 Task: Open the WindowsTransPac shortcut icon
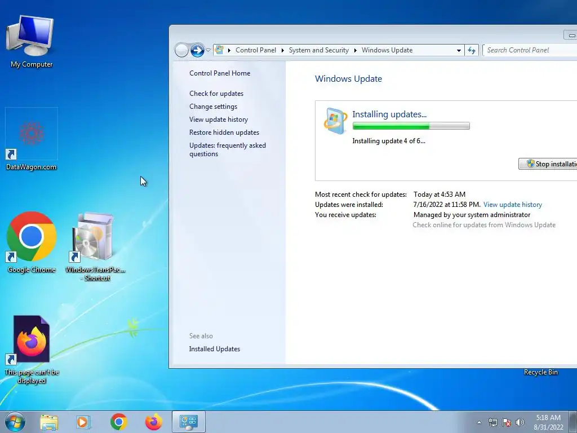pos(95,246)
